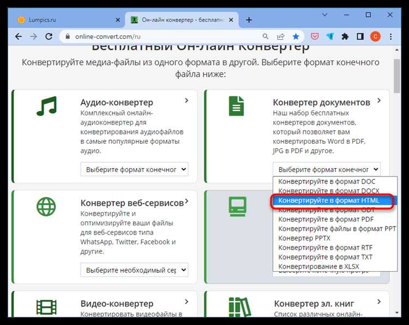409x325 pixels.
Task: Expand the Конвертер эл. книг chevron arrow
Action: [x=379, y=302]
